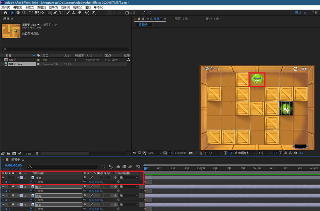Open the 合成(C) menu
Image resolution: width=320 pixels, height=211 pixels.
(29, 7)
